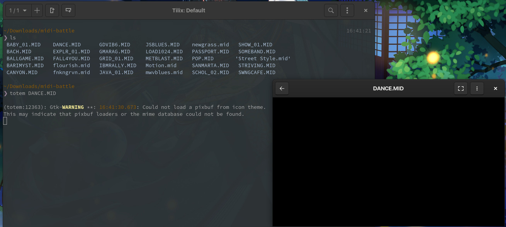The image size is (506, 227).
Task: Click the JSBLUES.MID file name
Action: (163, 45)
